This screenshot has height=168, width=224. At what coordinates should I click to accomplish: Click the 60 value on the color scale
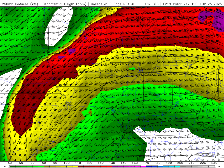point(21,163)
